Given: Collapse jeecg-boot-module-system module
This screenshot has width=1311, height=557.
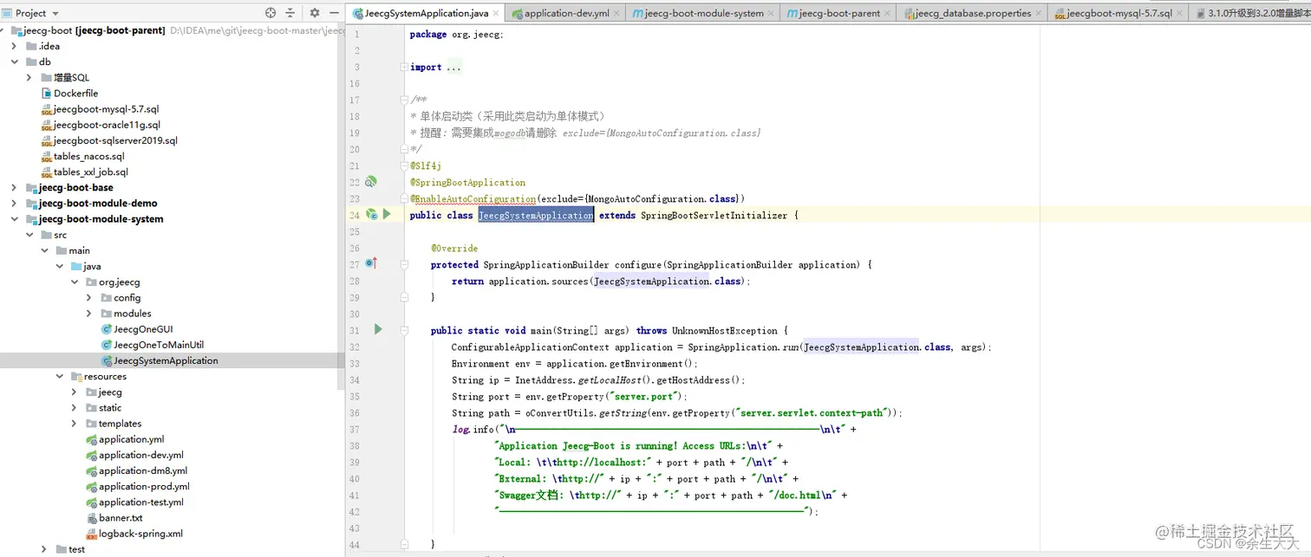Looking at the screenshot, I should click(x=15, y=218).
